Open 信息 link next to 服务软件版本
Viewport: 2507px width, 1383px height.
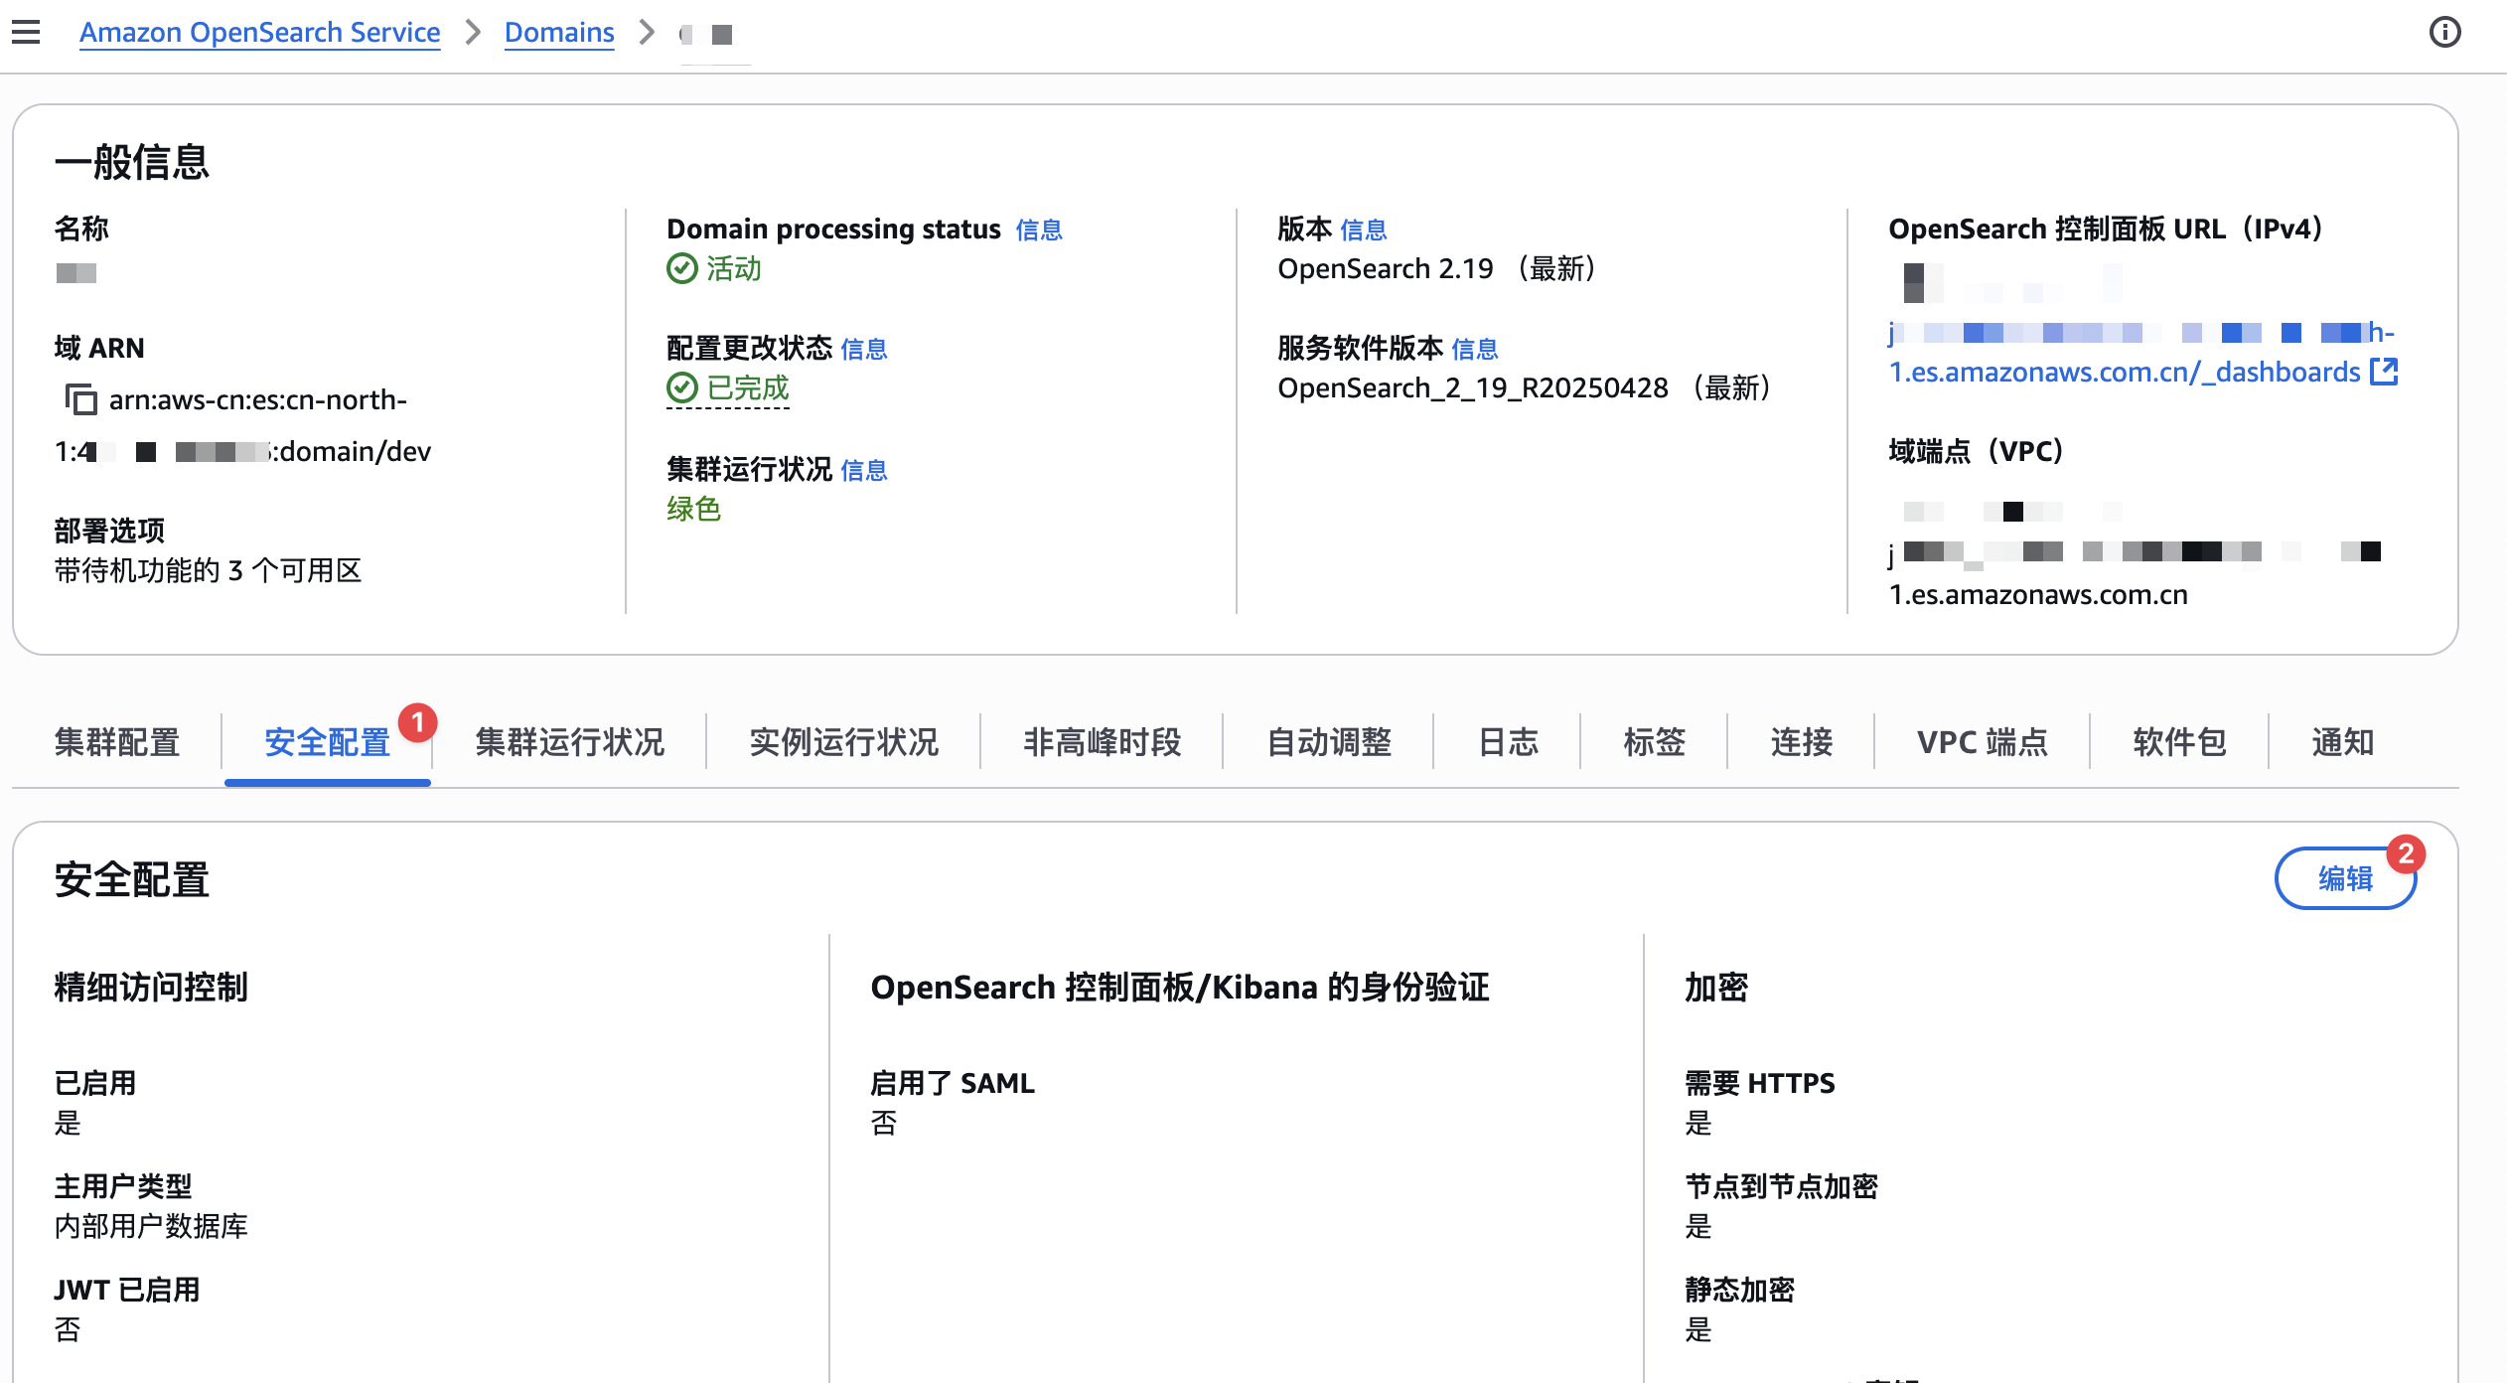click(1474, 349)
